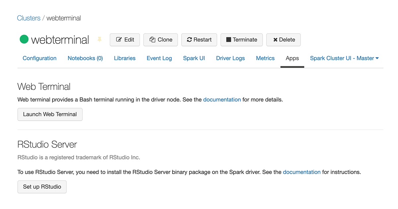Viewport: 398px width, 209px height.
Task: Click the X icon on the Delete button
Action: point(274,39)
